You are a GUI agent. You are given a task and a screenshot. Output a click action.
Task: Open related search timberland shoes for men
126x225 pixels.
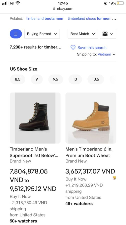(x=89, y=18)
